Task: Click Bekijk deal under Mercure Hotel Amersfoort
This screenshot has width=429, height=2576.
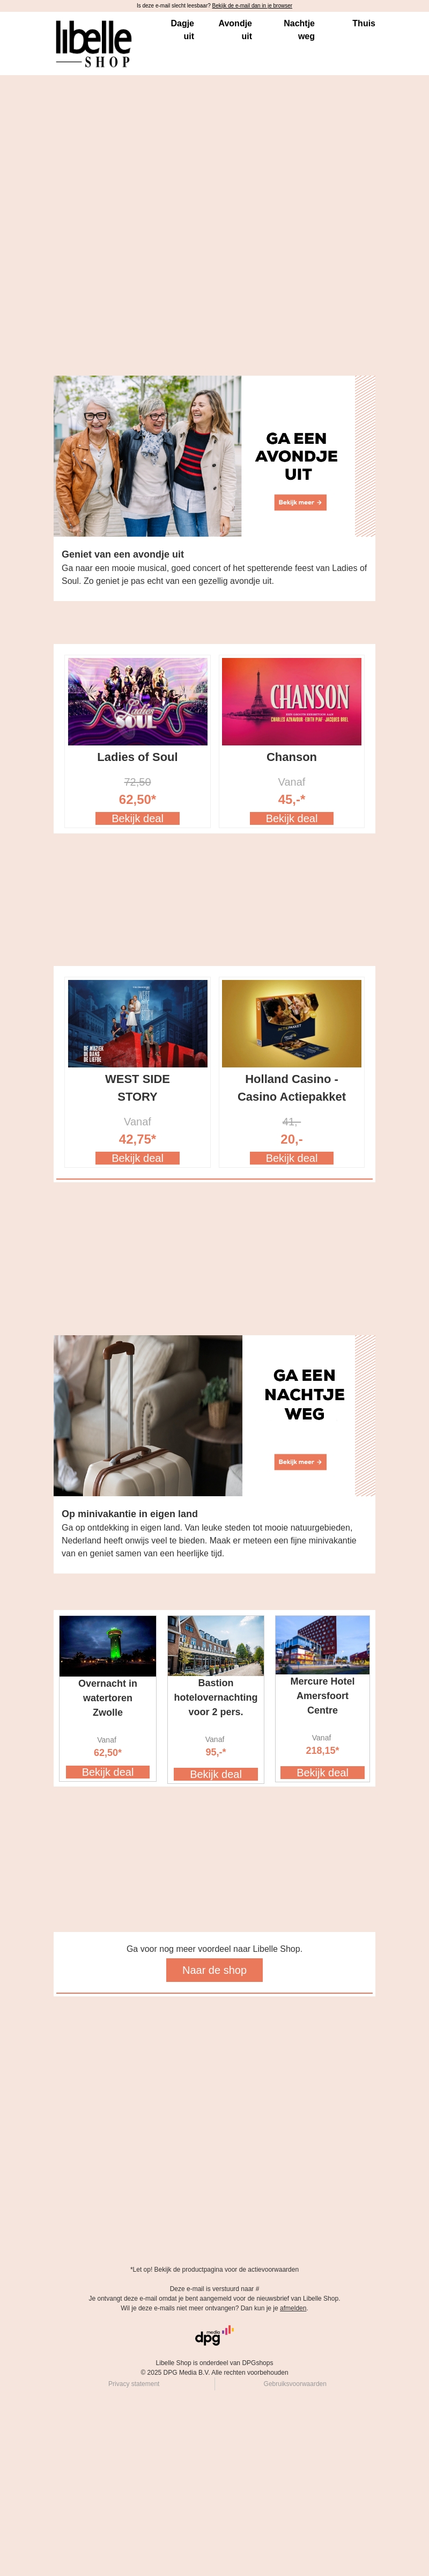Action: (x=323, y=1773)
